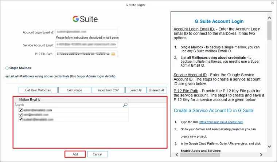The height and width of the screenshot is (162, 277).
Task: Open the console.cloud.google.com link
Action: point(221,122)
